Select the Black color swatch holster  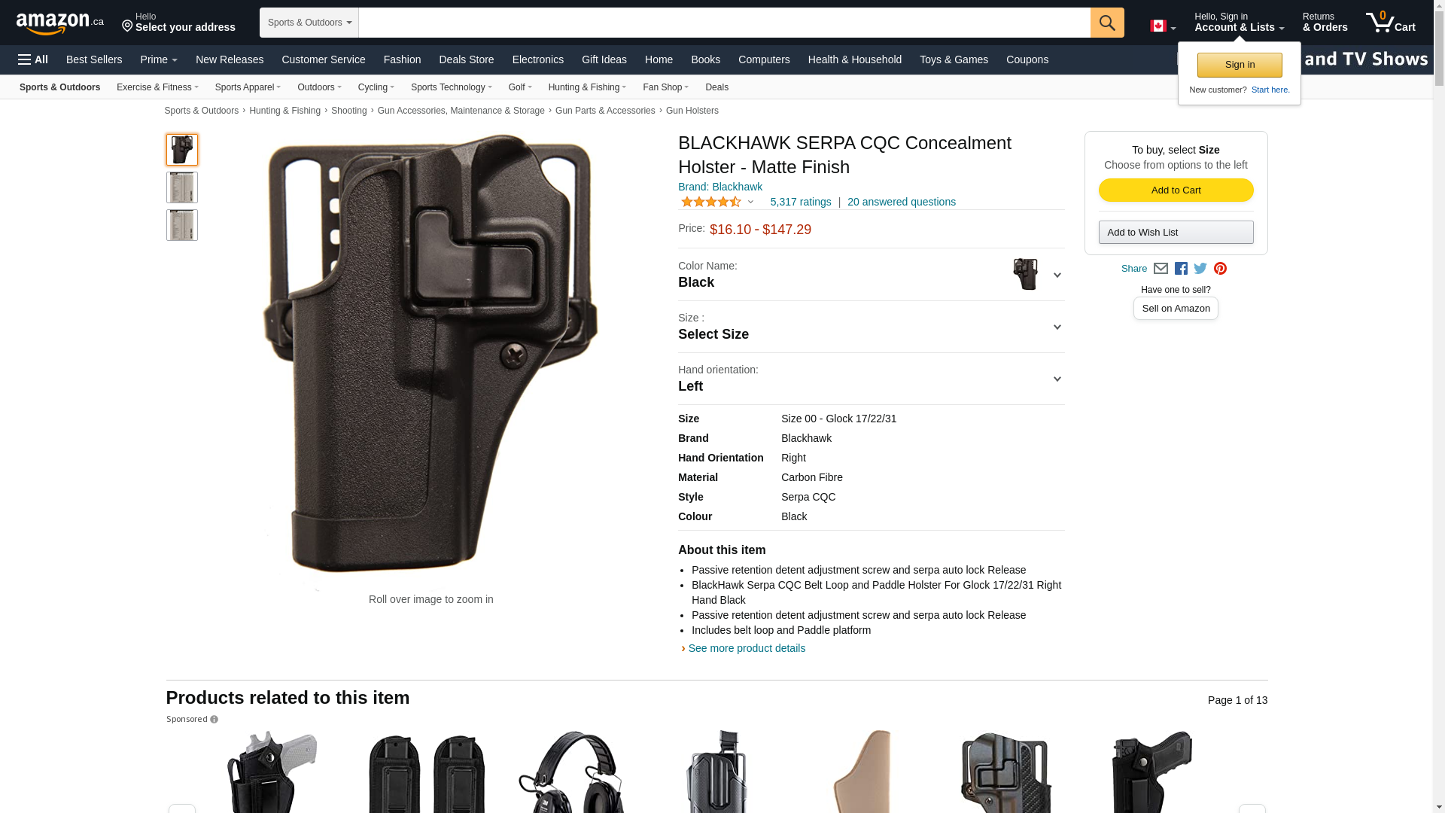(x=1025, y=274)
